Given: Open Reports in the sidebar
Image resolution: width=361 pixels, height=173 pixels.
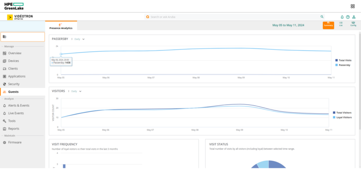Looking at the screenshot, I should [14, 128].
